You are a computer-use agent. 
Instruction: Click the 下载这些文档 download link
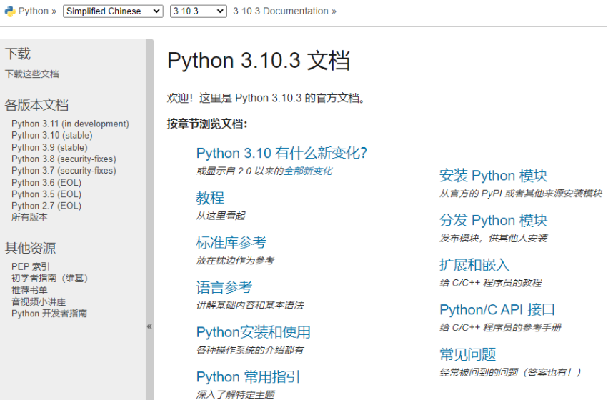click(x=32, y=74)
